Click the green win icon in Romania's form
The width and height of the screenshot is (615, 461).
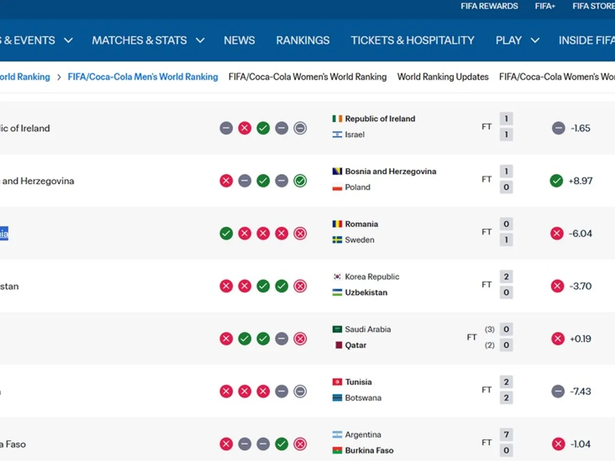point(226,234)
